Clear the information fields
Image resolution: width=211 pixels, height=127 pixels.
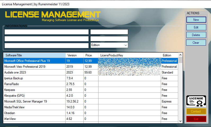tap(196, 43)
